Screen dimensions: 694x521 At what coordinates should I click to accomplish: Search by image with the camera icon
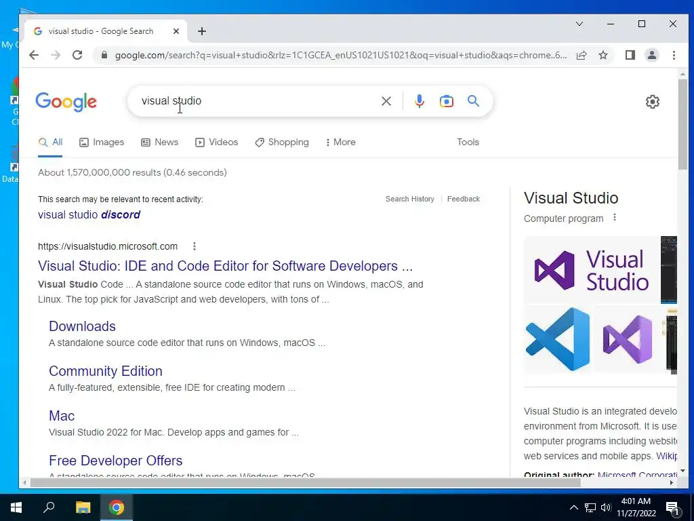446,102
